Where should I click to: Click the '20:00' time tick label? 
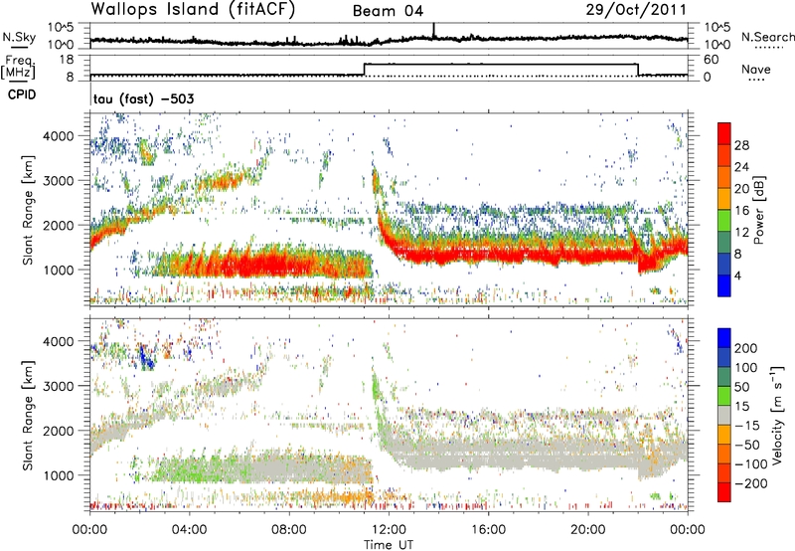587,530
